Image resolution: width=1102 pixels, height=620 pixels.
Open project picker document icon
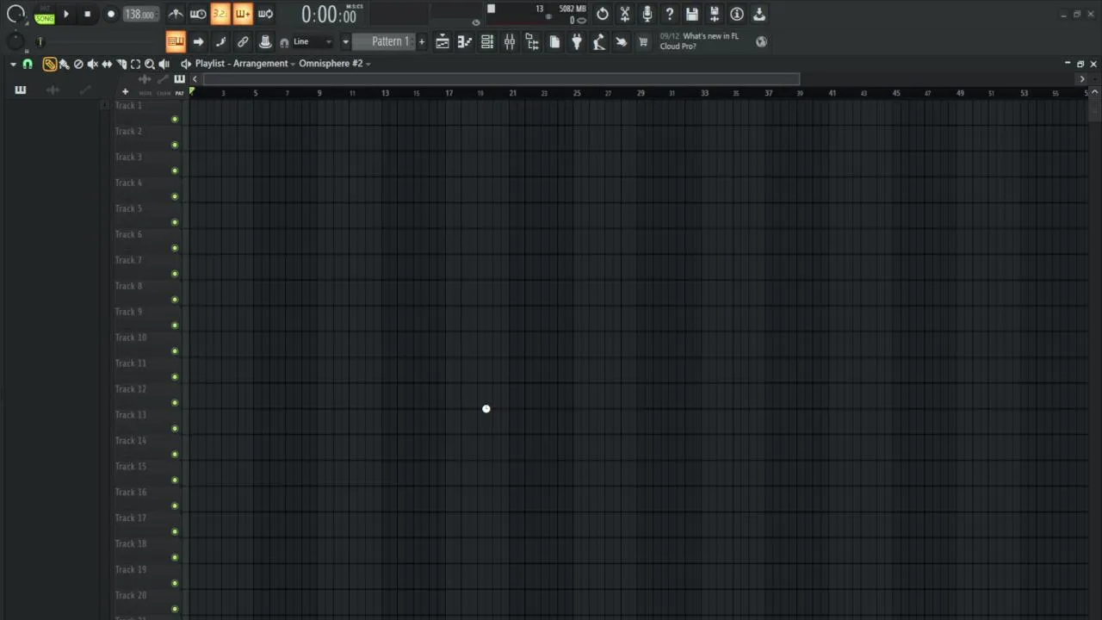coord(554,41)
